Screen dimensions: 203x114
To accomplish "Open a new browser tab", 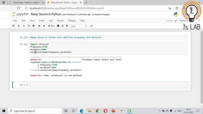I will 86,3.
